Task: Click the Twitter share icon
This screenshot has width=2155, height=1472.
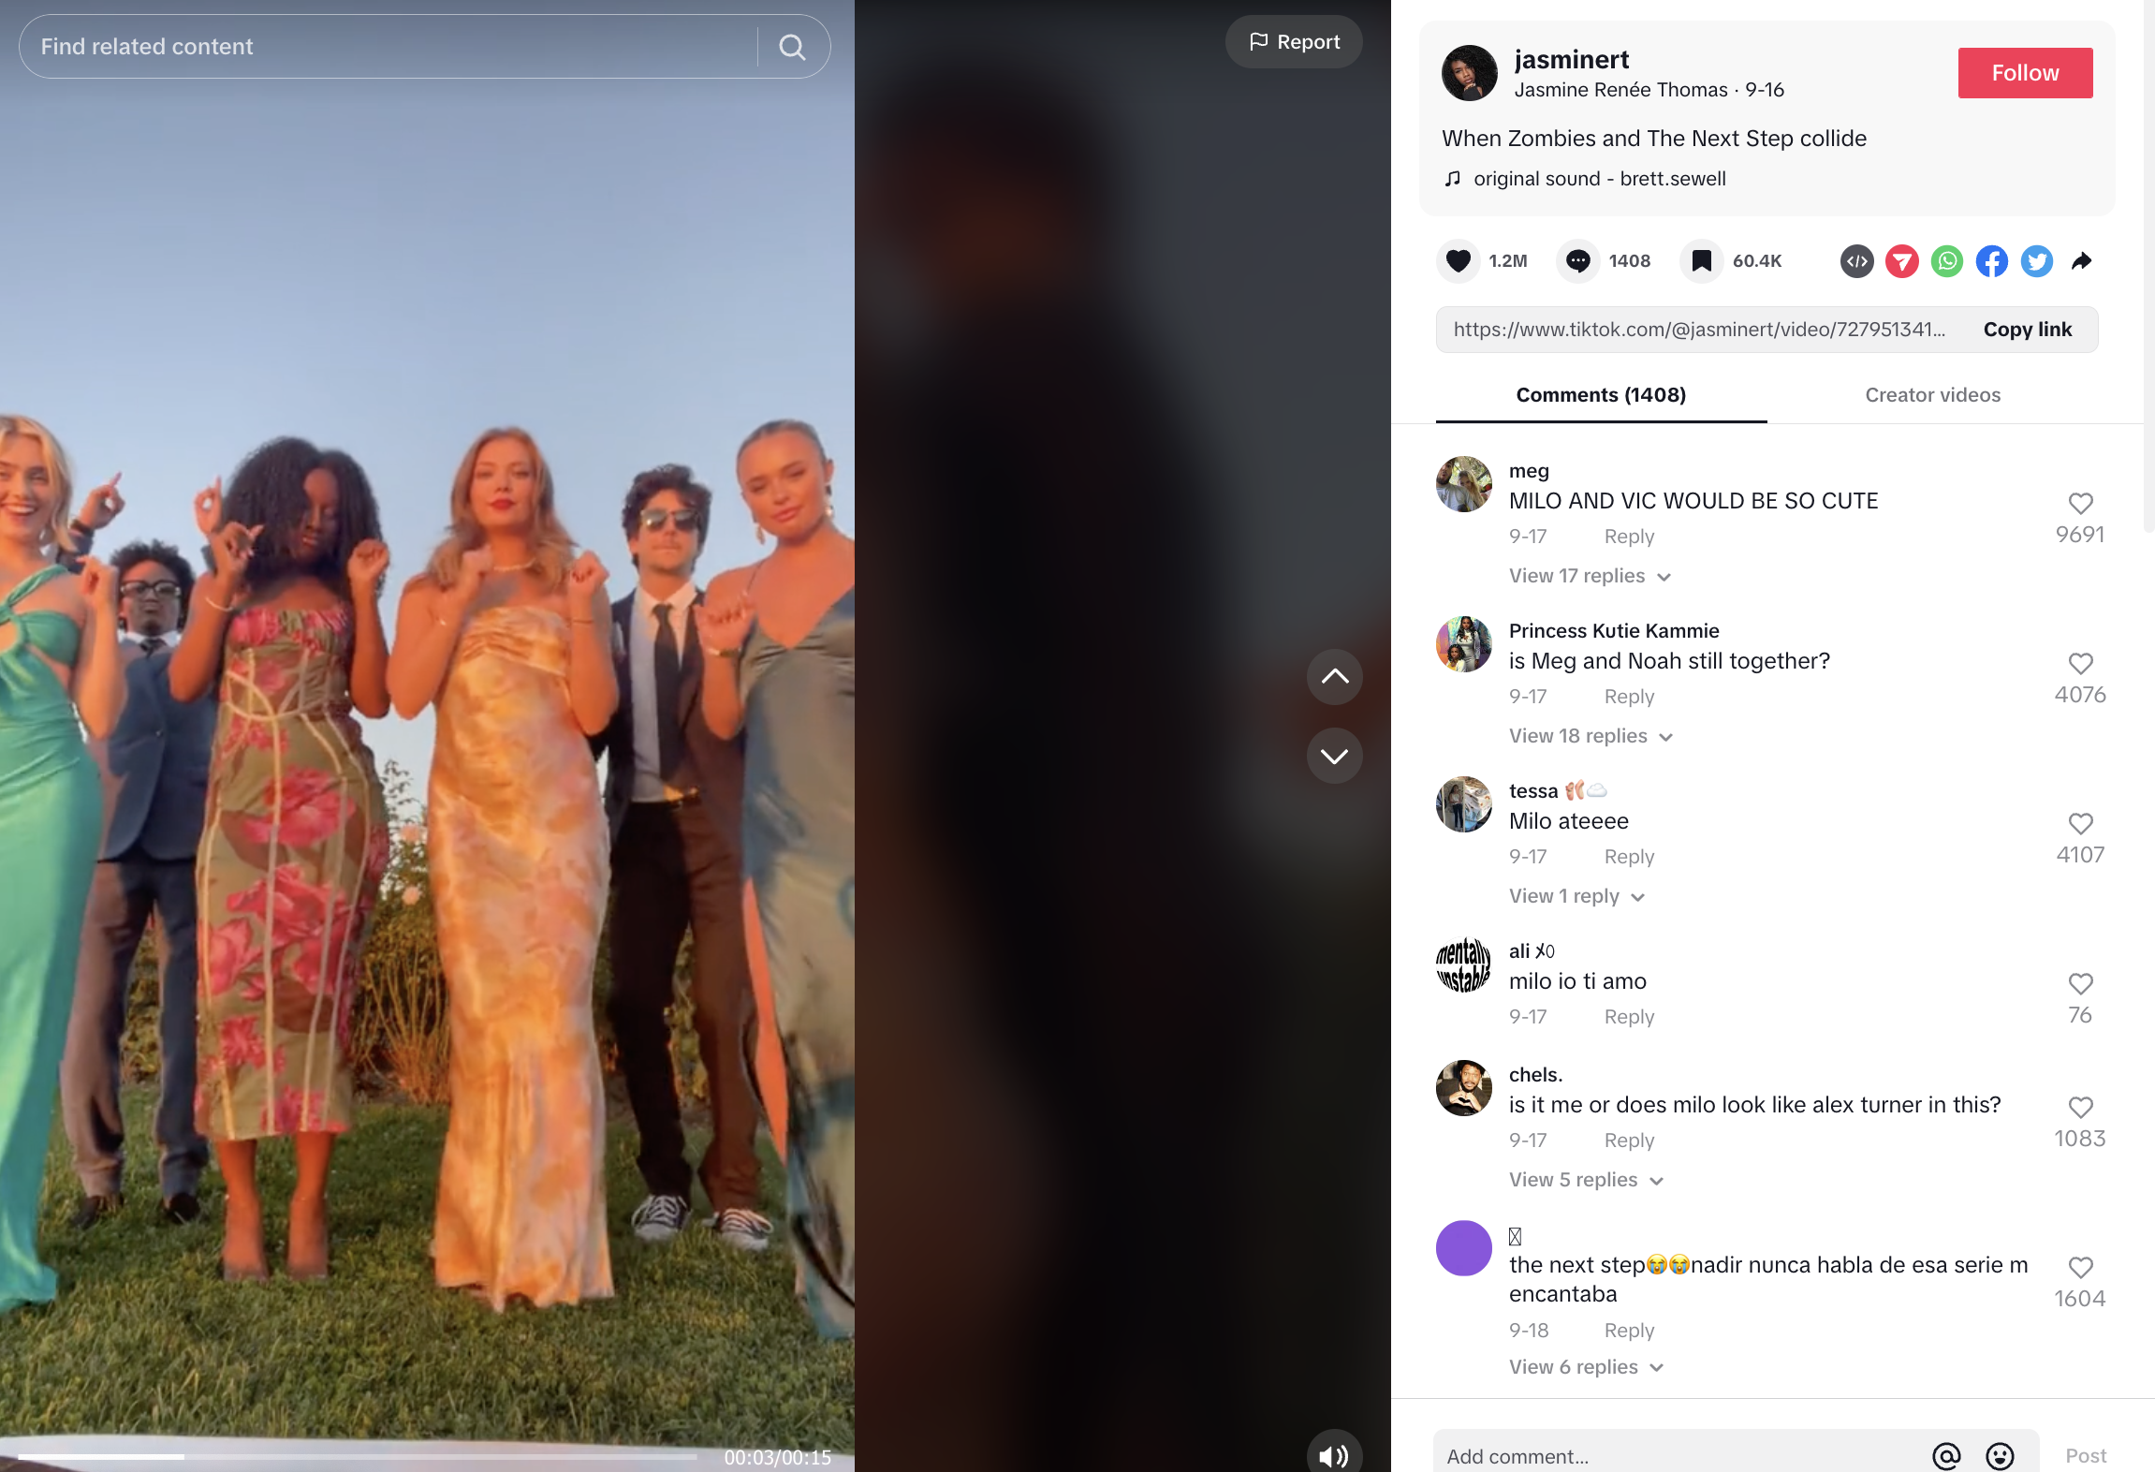Action: coord(2037,260)
